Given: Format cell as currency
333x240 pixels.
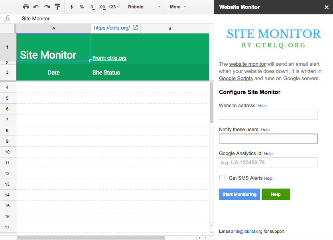Looking at the screenshot, I should tap(71, 7).
